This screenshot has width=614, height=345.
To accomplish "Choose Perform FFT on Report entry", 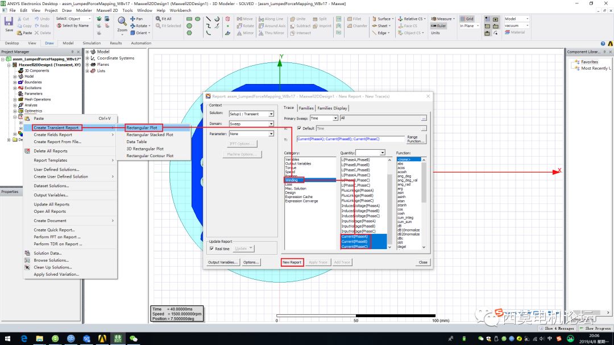I will click(57, 237).
